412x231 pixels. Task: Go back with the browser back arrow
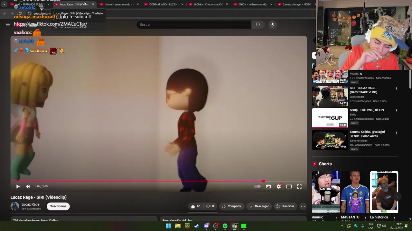[5, 13]
